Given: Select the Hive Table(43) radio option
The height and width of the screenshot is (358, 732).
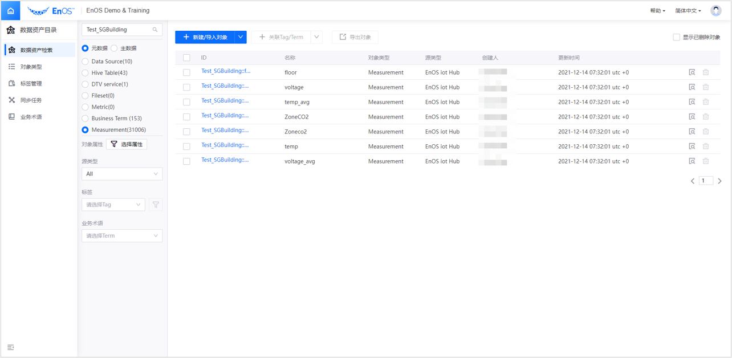Looking at the screenshot, I should (85, 73).
